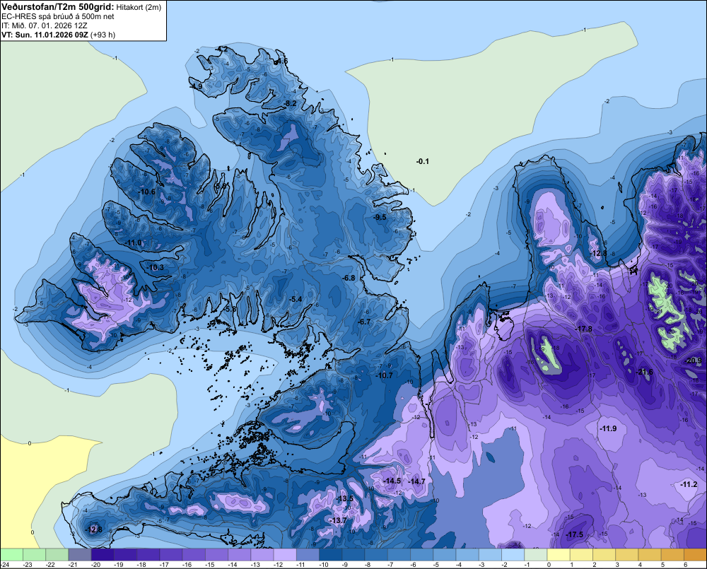Screen dimensions: 707x569
Task: Click the -4.9 temperature value
Action: click(196, 86)
